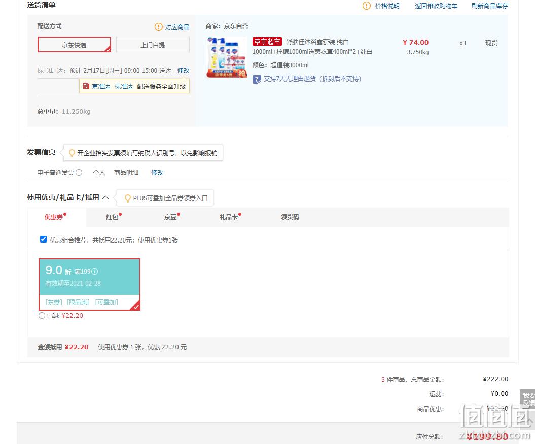
Task: Click the 京东超市 tag badge
Action: coord(267,42)
